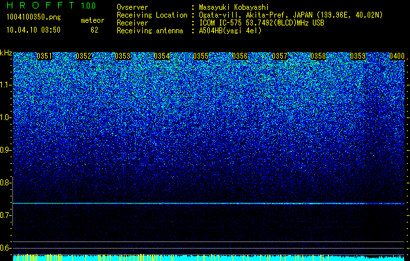This screenshot has width=410, height=261.
Task: Click the 0359 time marker
Action: click(x=358, y=56)
